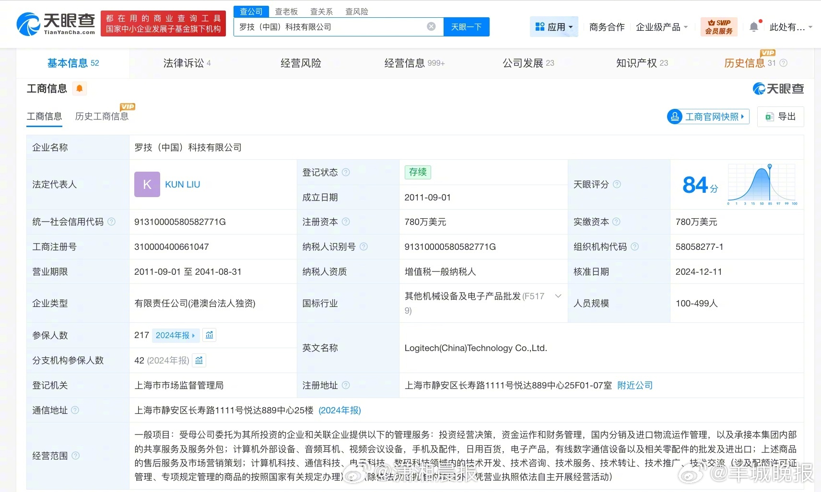The image size is (821, 492).
Task: Click the 工商官网快照 snapshot button
Action: pyautogui.click(x=707, y=117)
